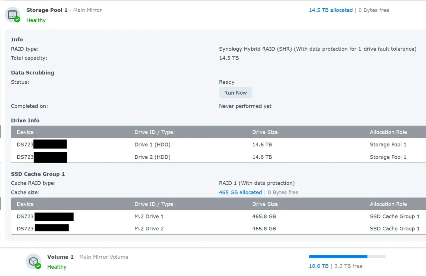
Task: Click Storage Pool 1 role of Drive 1
Action: click(388, 144)
